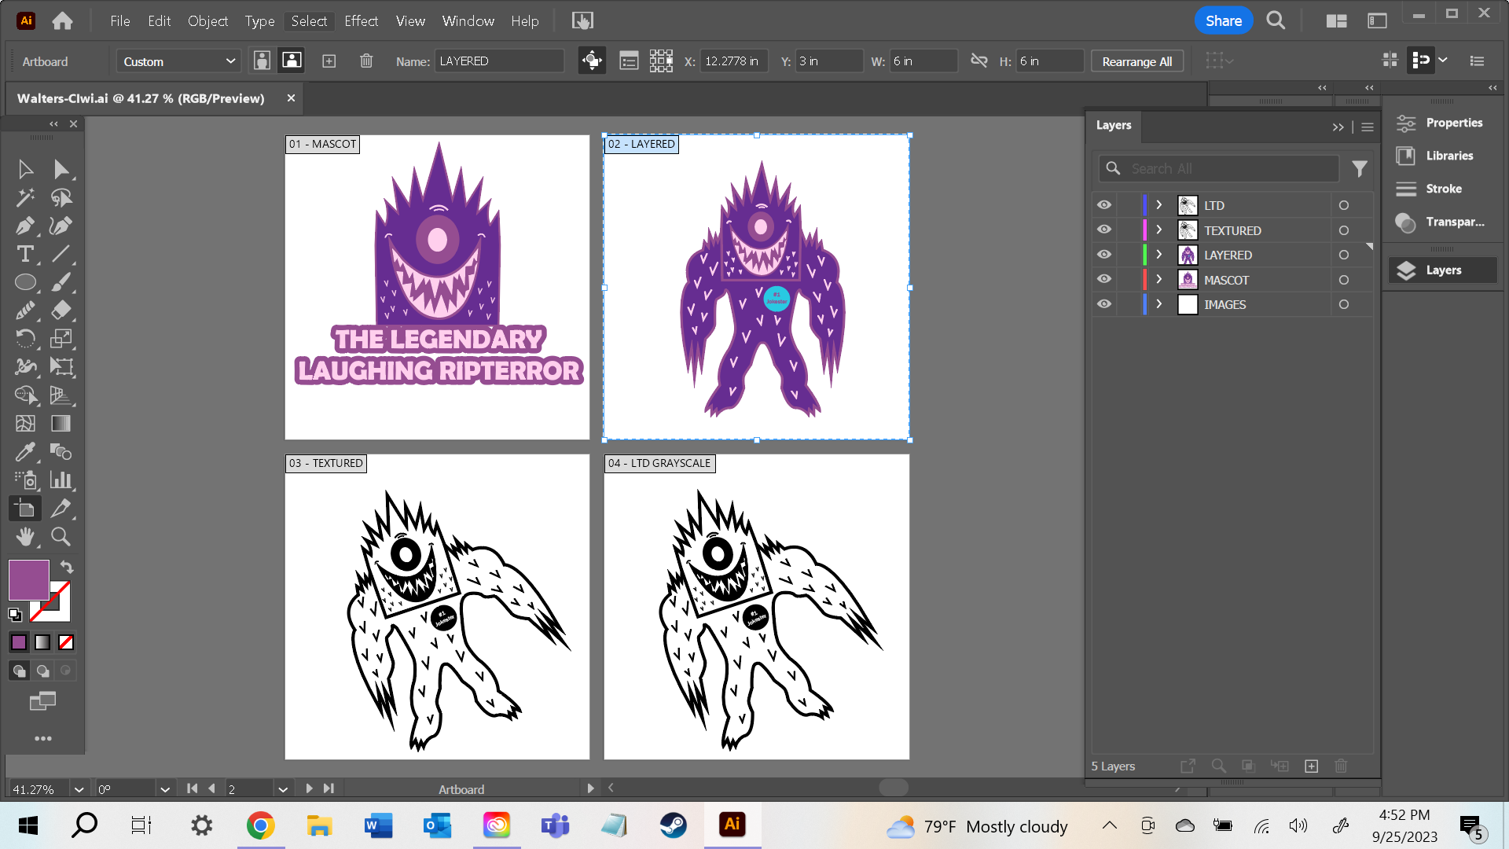Select the Gradient tool

coord(61,424)
